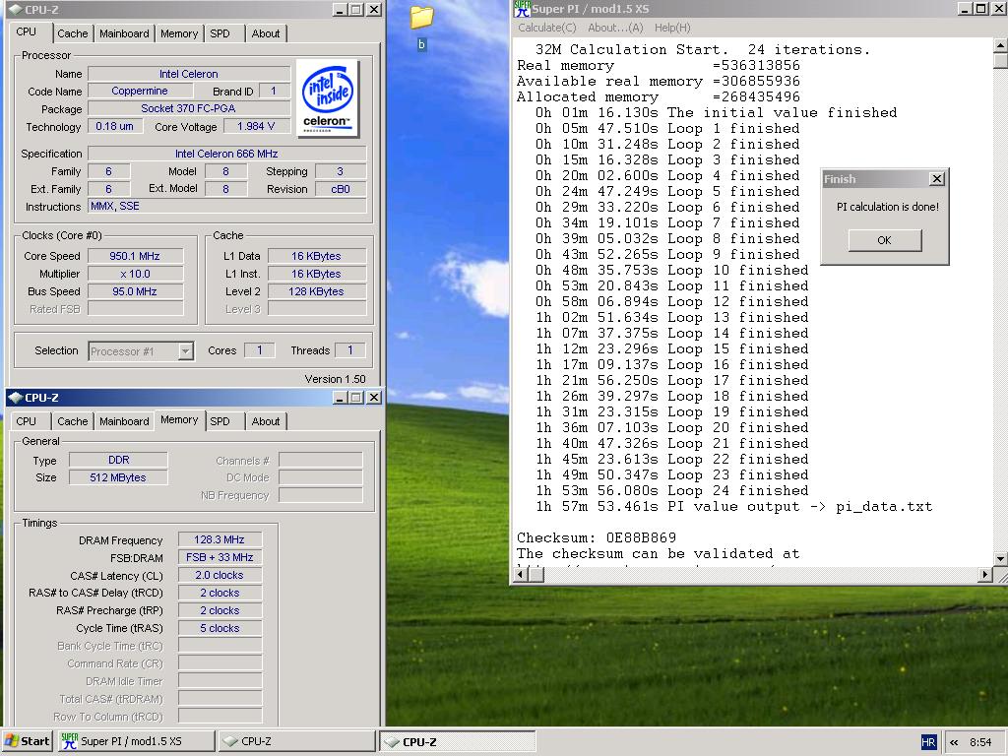Click Specification field Intel Celeron 666 MHz
This screenshot has width=1008, height=756.
[227, 154]
